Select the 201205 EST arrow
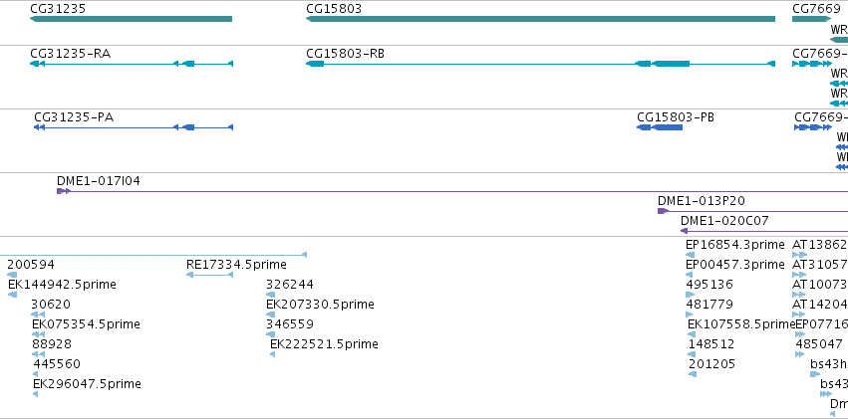Screen dimensions: 848x419 693,374
